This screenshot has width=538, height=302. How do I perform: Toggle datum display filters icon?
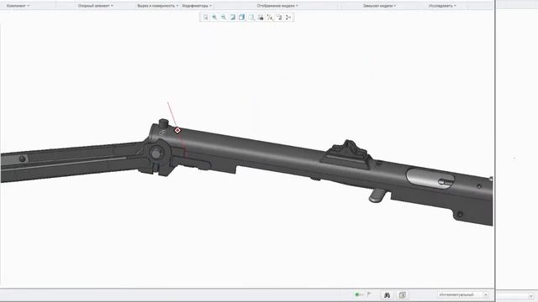click(x=270, y=17)
